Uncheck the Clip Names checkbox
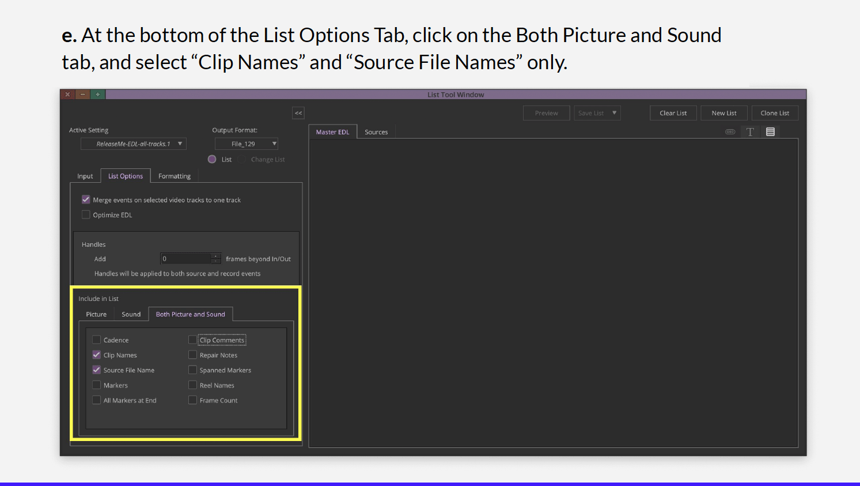Viewport: 860px width, 486px height. click(x=96, y=355)
